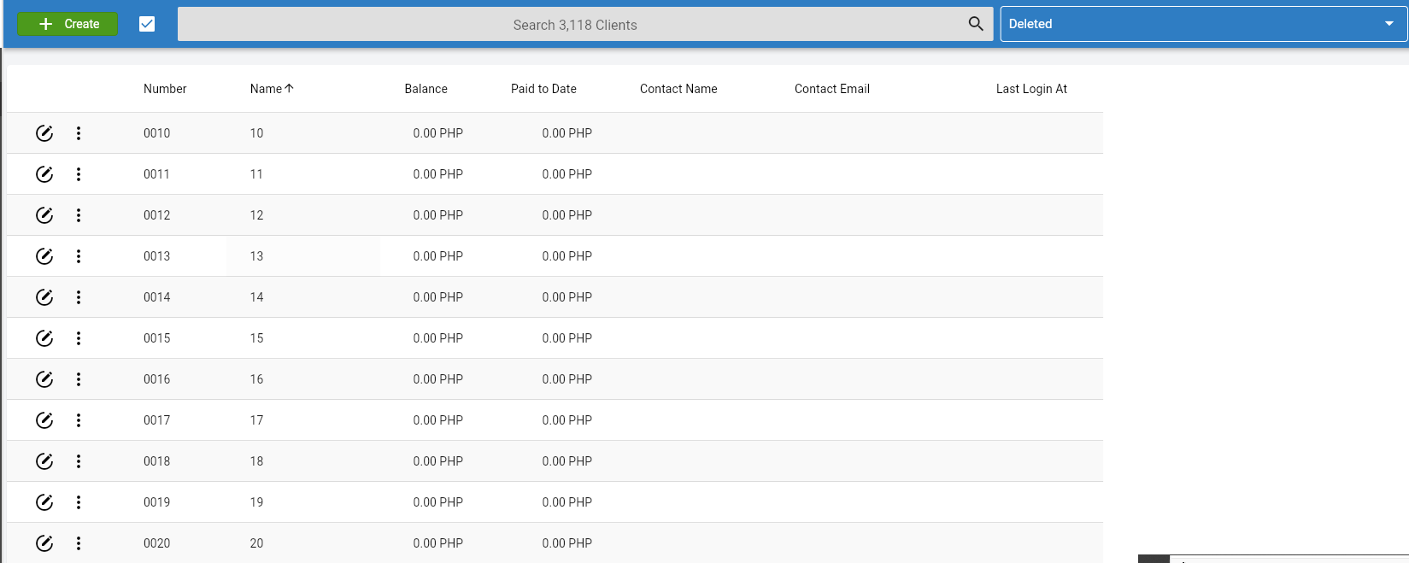Select client number 0016 cell
The width and height of the screenshot is (1409, 563).
pos(157,379)
